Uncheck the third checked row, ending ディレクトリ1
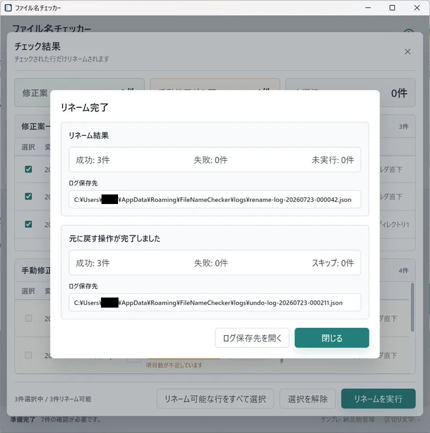The width and height of the screenshot is (430, 433). (29, 224)
